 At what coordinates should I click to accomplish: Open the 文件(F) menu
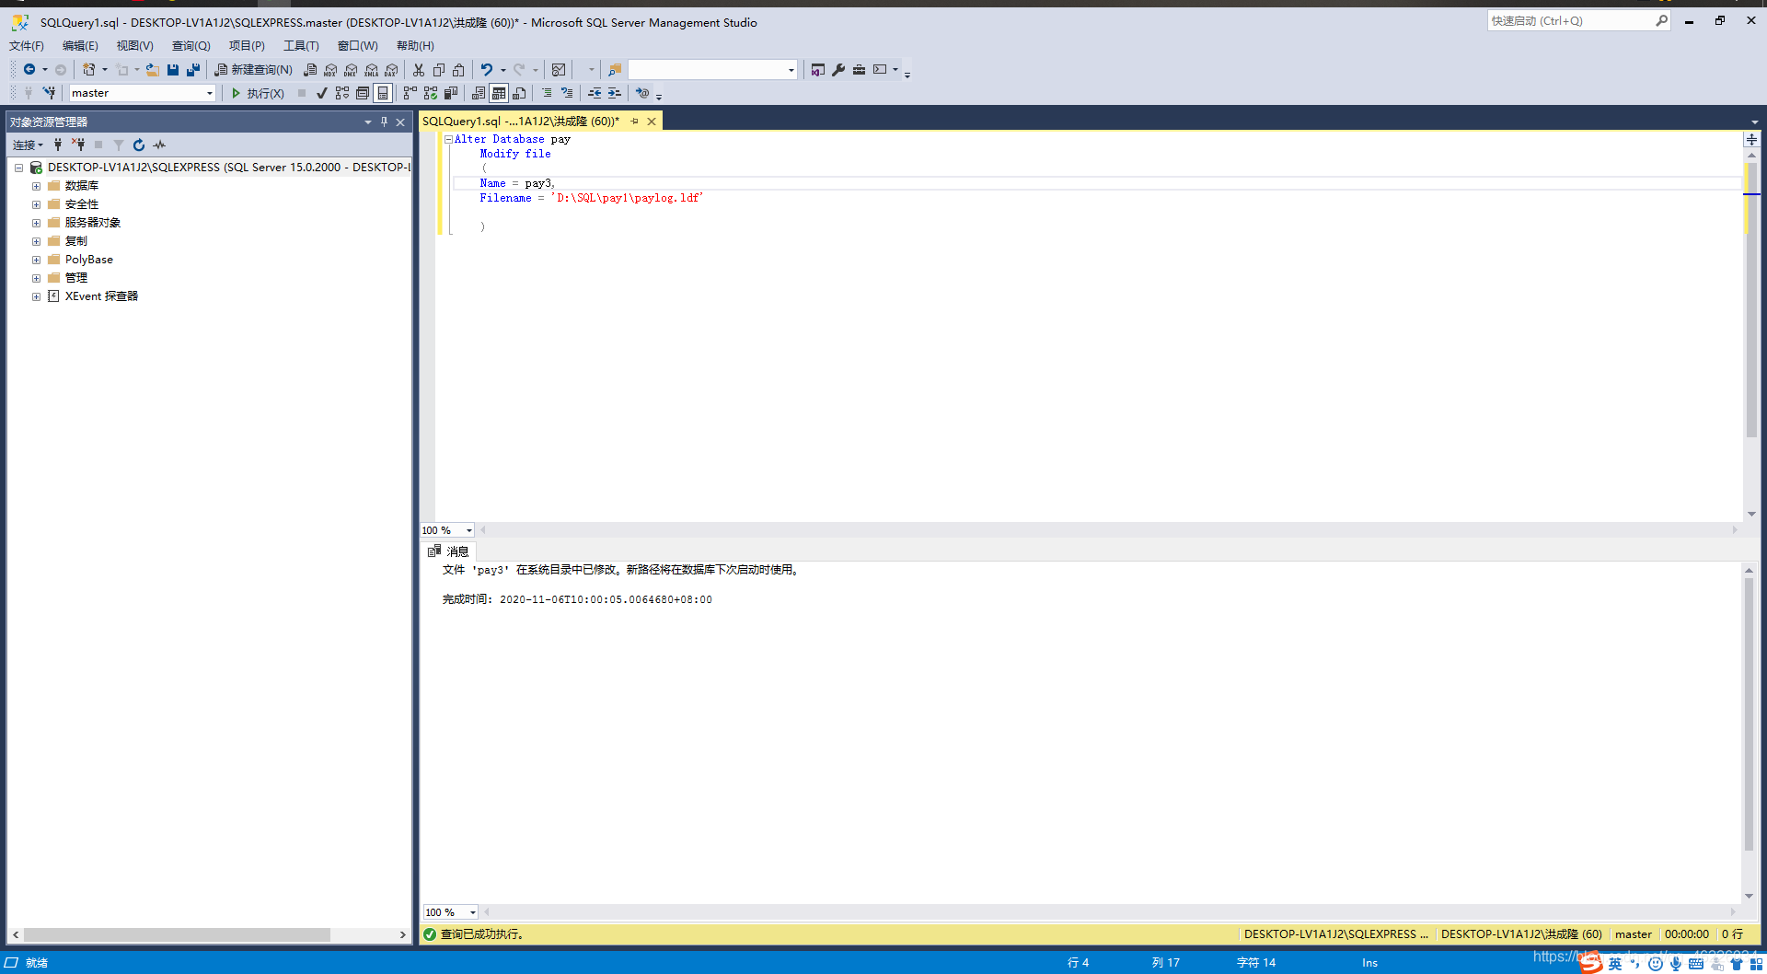click(x=27, y=45)
